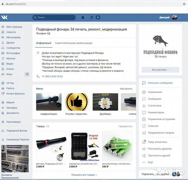
Task: Open Видео in left sidebar
Action: 7,64
